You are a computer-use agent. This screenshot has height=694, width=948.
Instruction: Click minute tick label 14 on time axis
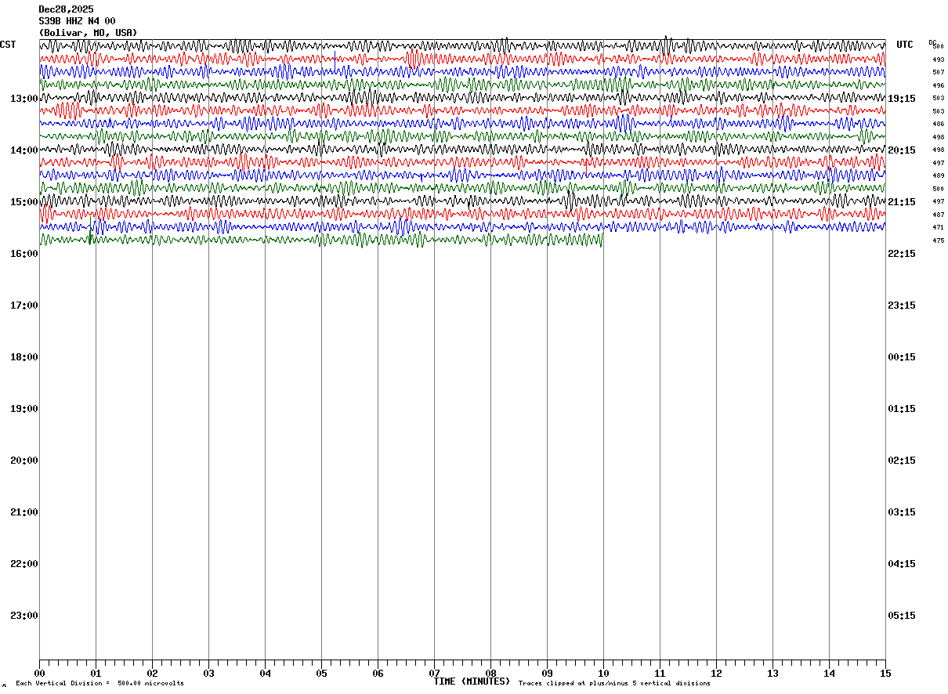[x=829, y=674]
